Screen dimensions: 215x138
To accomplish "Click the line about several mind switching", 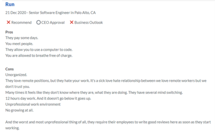I will pyautogui.click(x=94, y=93).
